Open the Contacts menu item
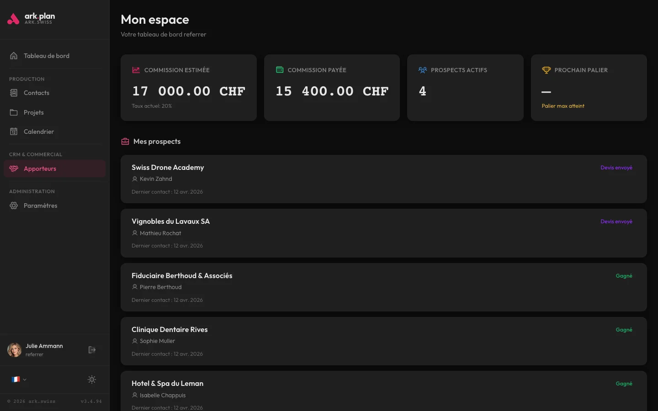 (36, 93)
